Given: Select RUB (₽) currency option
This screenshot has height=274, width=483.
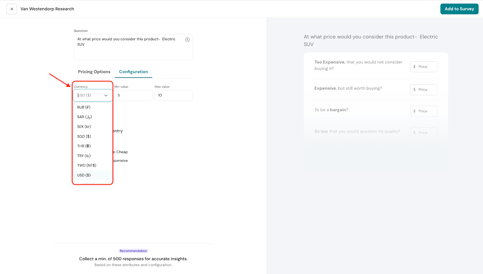Looking at the screenshot, I should 84,107.
